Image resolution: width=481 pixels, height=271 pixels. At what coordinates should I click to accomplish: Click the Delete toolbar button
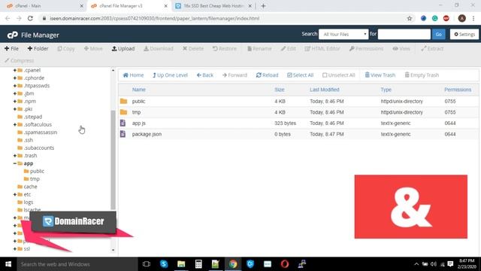(x=193, y=48)
